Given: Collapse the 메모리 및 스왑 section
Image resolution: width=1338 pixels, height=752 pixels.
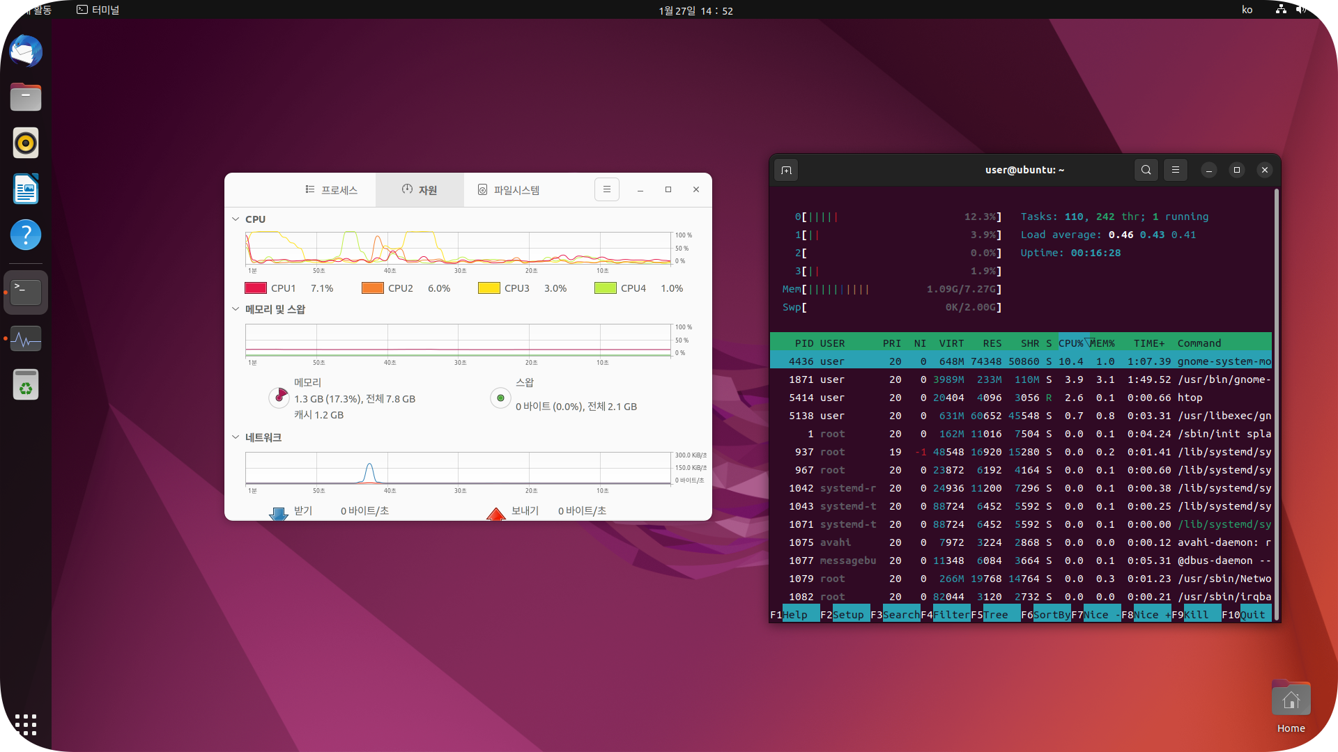Looking at the screenshot, I should coord(236,309).
